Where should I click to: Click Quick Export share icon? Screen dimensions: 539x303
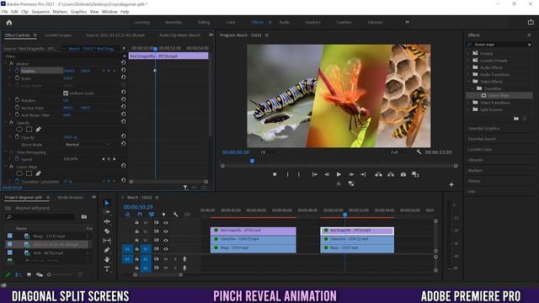pos(531,22)
